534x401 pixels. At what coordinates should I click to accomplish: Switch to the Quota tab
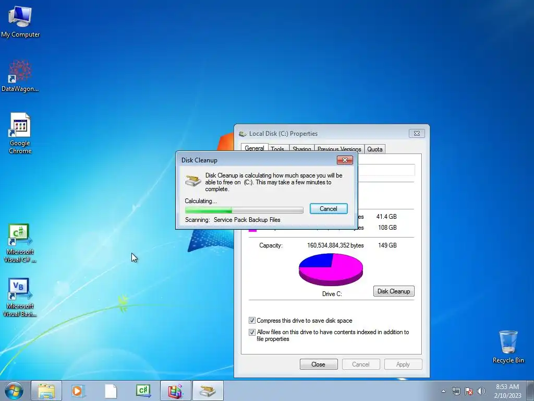tap(374, 149)
